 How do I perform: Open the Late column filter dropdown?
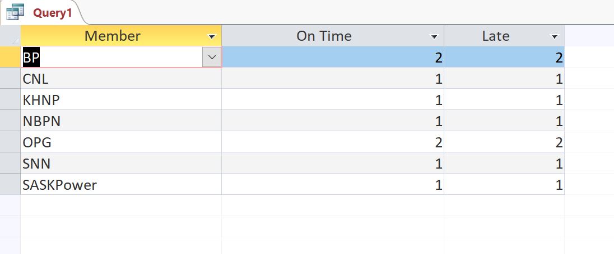click(555, 36)
